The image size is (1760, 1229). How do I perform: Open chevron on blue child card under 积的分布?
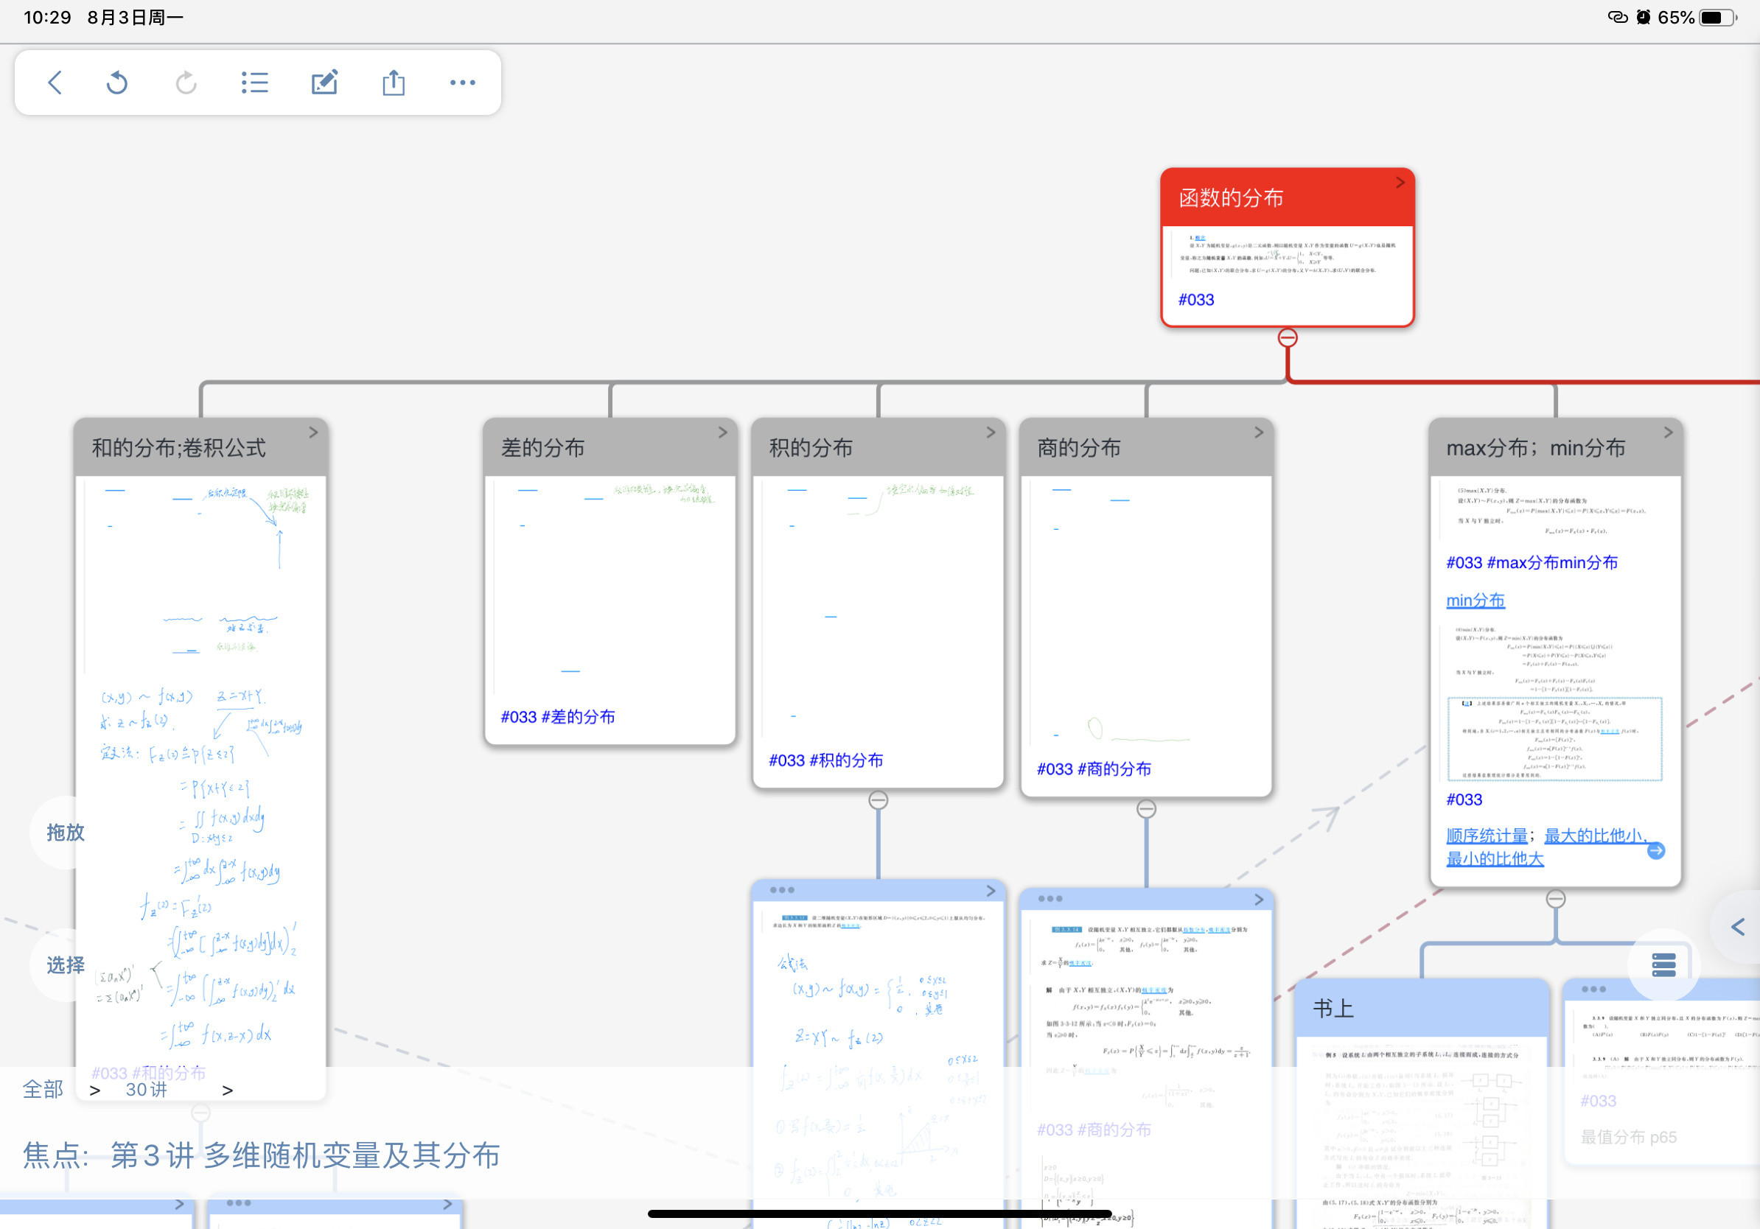pos(991,890)
